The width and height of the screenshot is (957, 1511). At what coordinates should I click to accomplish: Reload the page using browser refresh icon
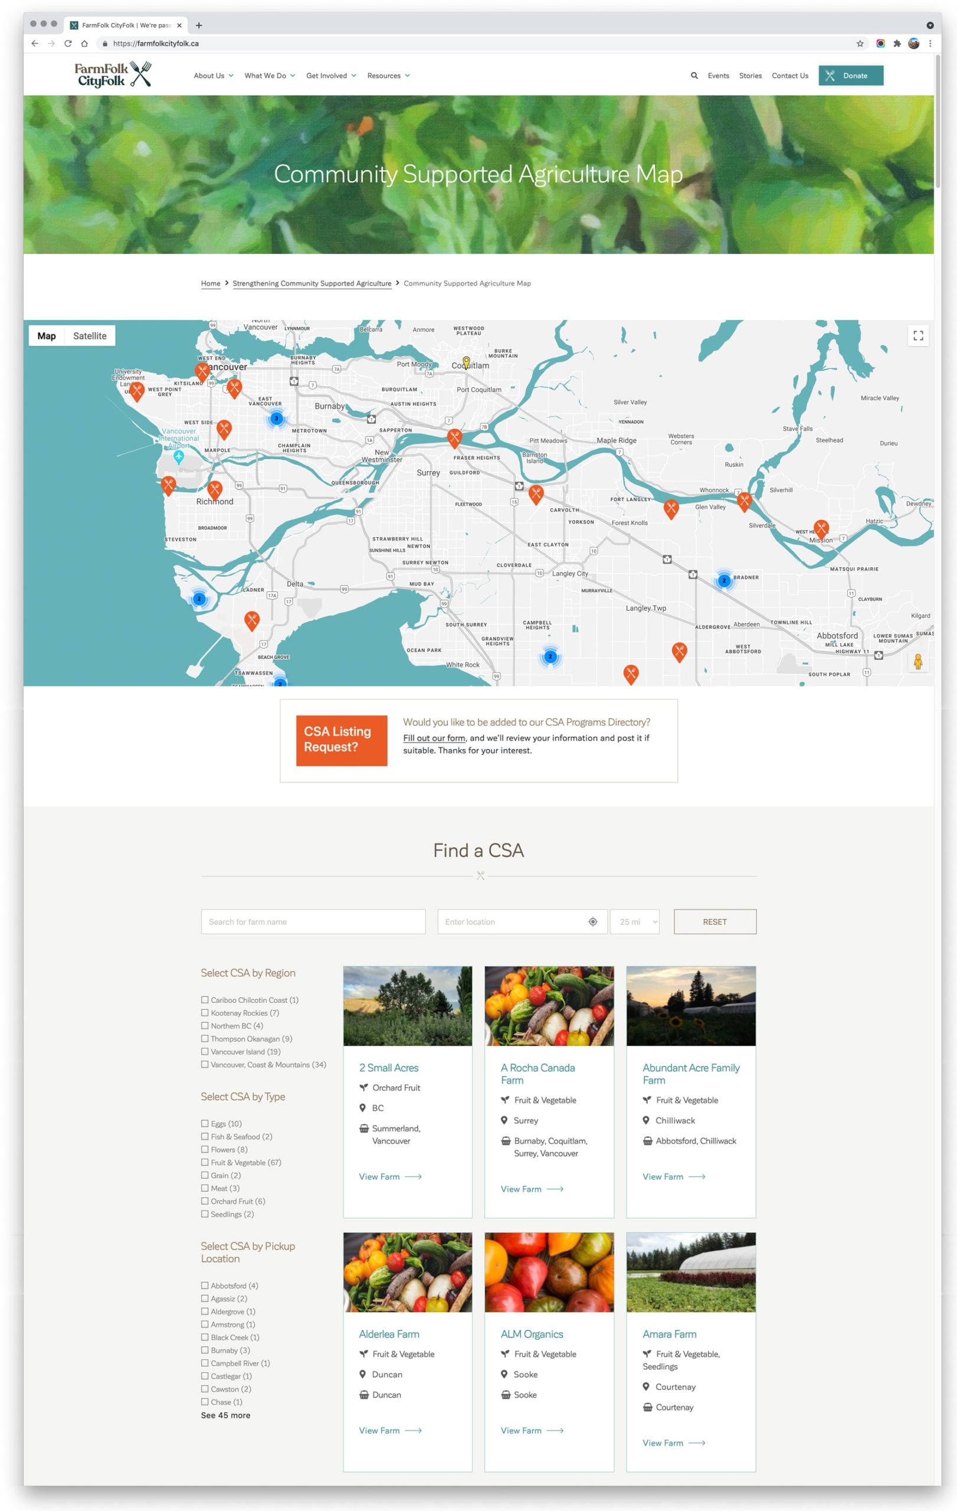[x=68, y=43]
